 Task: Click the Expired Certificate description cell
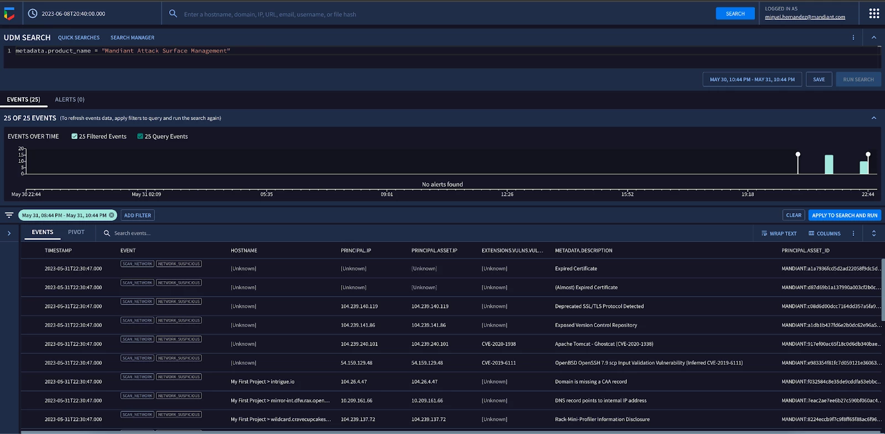coord(576,268)
